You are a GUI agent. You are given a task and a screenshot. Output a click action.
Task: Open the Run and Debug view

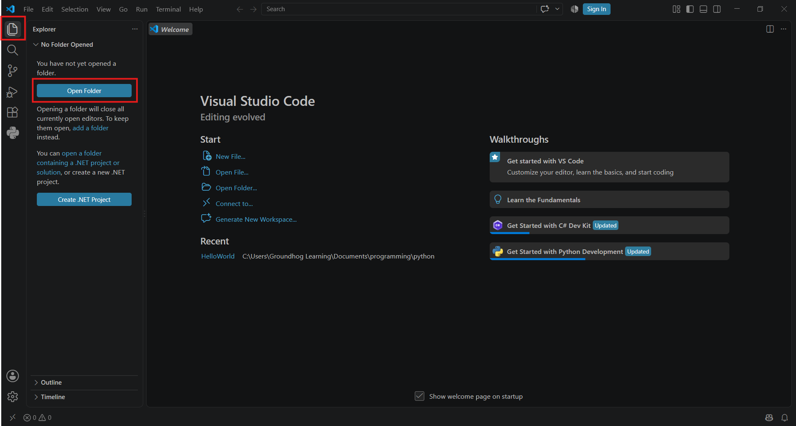[13, 92]
